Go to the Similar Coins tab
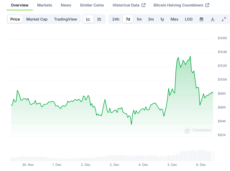Screen dimensions: 230x171 [x=92, y=5]
